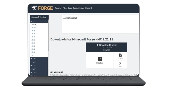Open the Files menu item

pyautogui.click(x=64, y=8)
